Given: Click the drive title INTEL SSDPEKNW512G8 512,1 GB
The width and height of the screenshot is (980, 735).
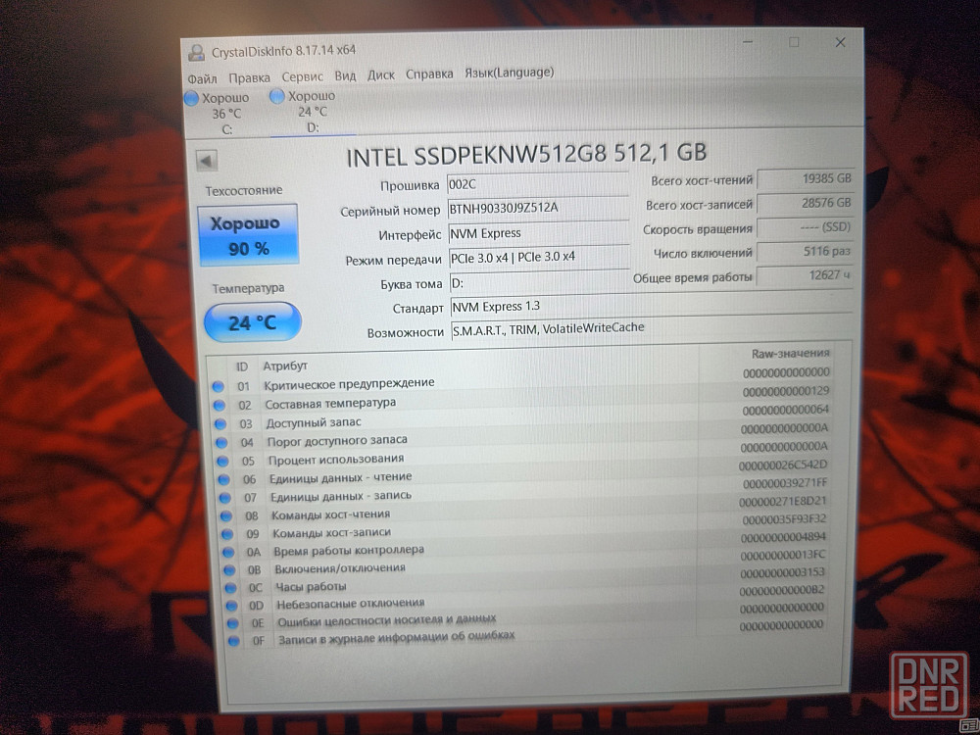Looking at the screenshot, I should (526, 155).
